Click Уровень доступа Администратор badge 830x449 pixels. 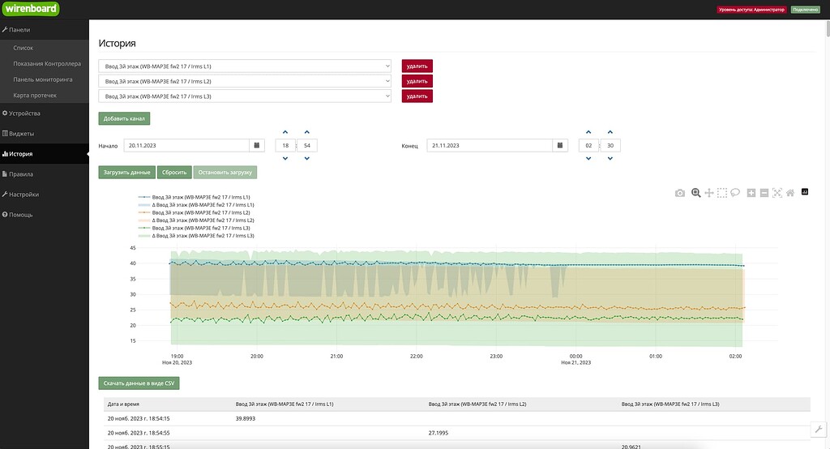[x=751, y=10]
